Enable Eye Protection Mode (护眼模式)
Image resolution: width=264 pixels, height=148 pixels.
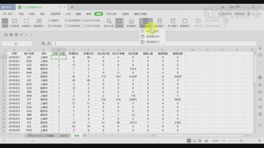tap(131, 23)
